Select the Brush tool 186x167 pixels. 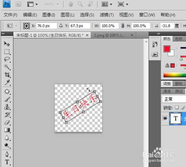(7, 99)
